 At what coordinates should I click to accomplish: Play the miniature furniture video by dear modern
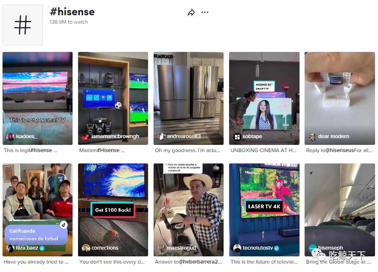(340, 98)
